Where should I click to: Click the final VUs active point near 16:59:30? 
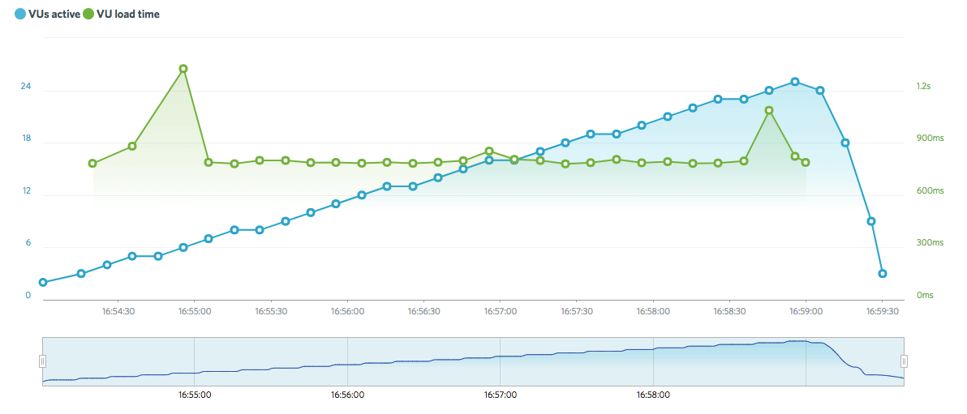883,274
